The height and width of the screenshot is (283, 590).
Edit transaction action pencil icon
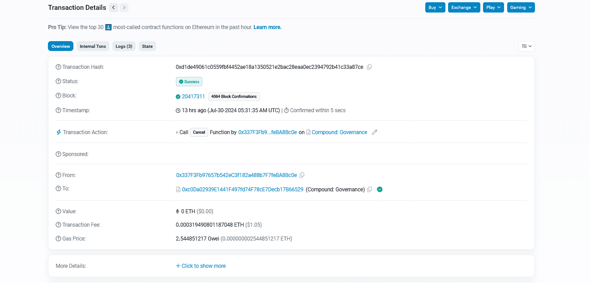[x=375, y=132]
